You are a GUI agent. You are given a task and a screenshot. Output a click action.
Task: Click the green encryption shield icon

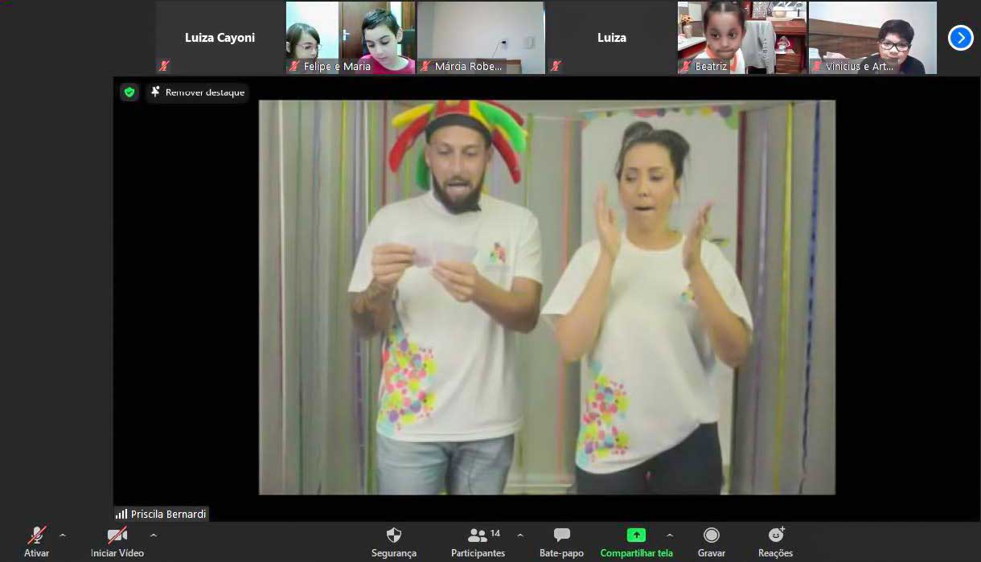pyautogui.click(x=129, y=92)
